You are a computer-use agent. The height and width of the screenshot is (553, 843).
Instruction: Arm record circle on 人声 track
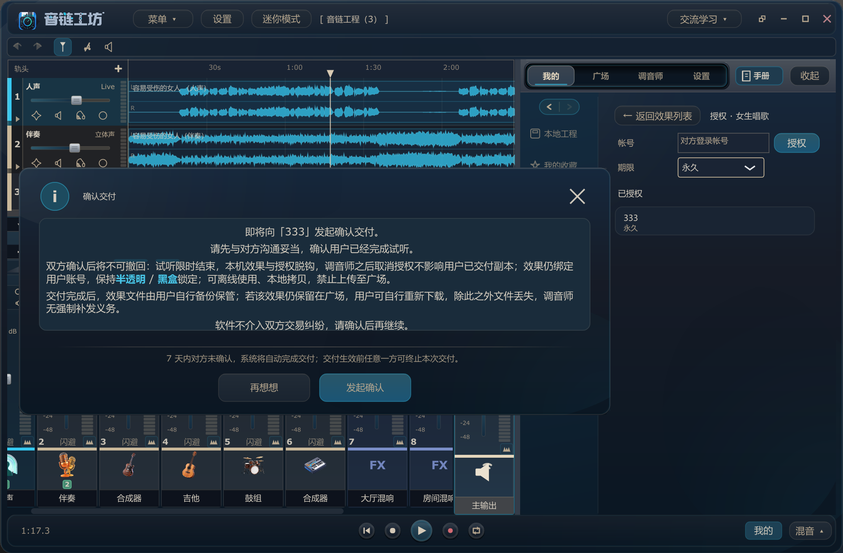click(x=103, y=116)
